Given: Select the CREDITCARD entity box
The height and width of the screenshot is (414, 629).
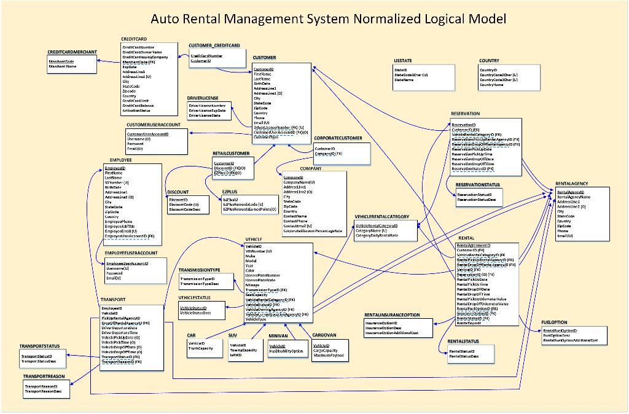Looking at the screenshot, I should tap(147, 80).
